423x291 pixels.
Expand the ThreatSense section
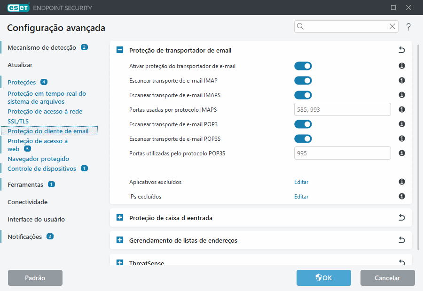click(119, 261)
